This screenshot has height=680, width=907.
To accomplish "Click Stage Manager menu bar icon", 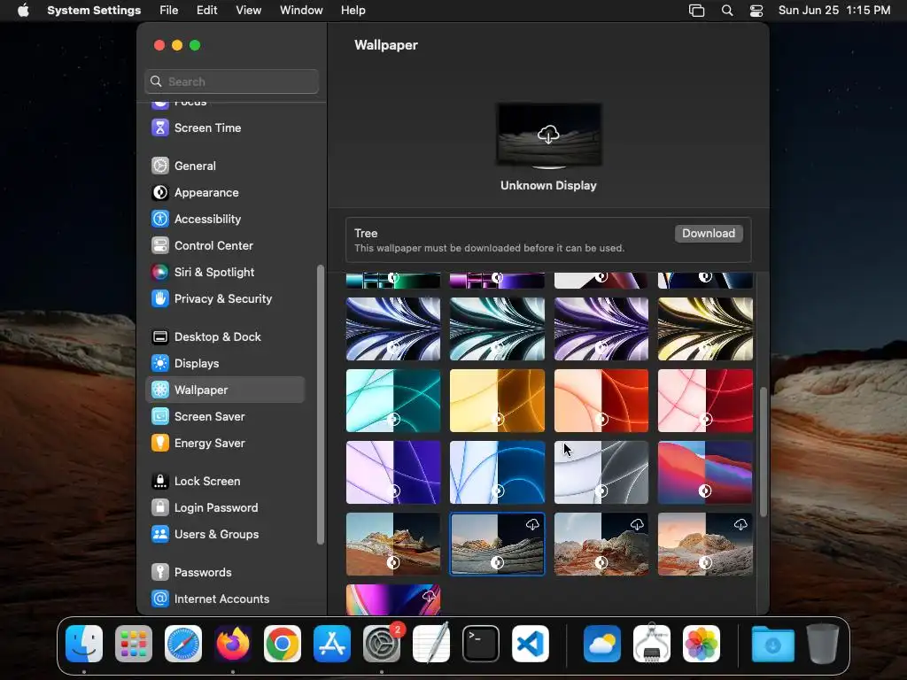I will pos(696,11).
